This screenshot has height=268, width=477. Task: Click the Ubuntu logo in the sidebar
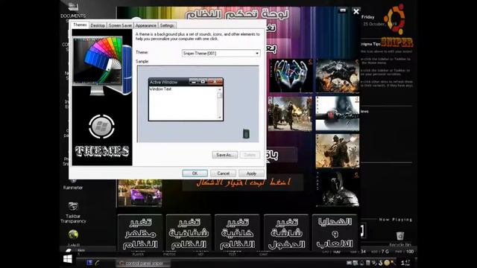[x=394, y=19]
